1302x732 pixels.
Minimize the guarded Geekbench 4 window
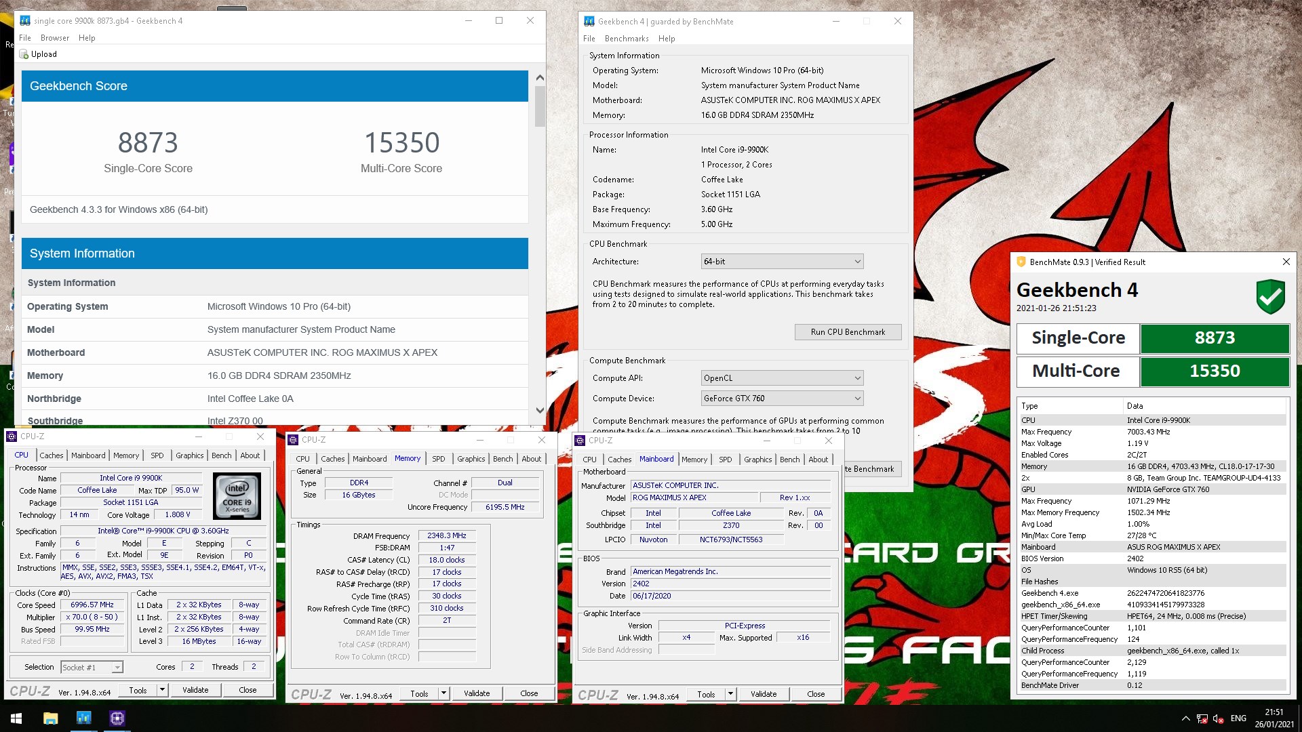point(835,21)
